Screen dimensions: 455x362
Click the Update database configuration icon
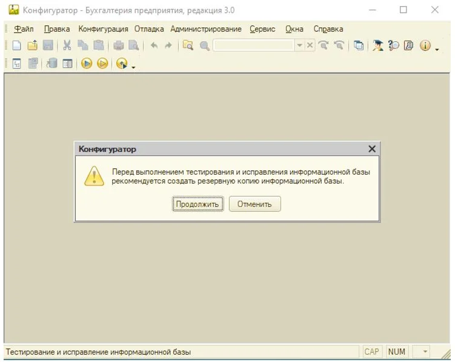pos(51,63)
